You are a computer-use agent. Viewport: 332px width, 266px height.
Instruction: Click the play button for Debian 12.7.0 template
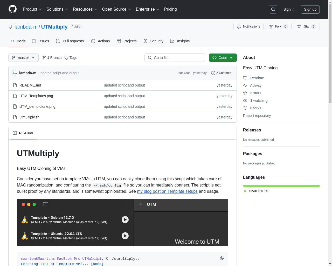(125, 220)
